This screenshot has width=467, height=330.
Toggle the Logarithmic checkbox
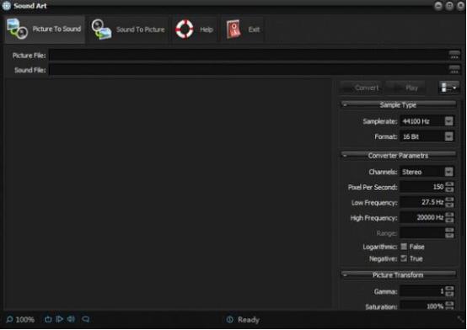click(404, 247)
